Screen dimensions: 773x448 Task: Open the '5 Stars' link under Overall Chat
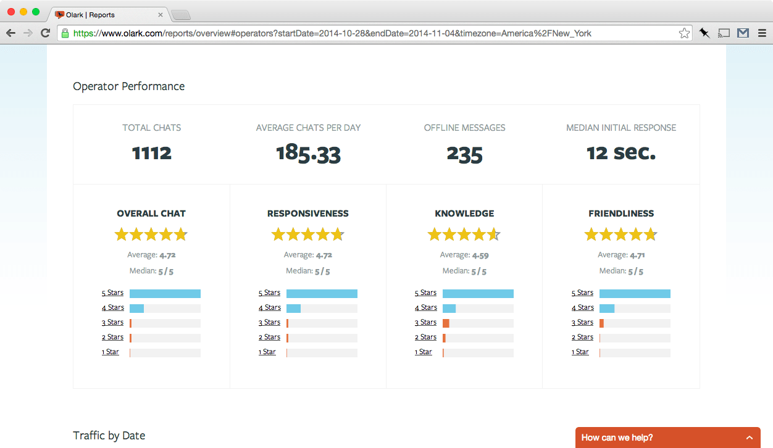click(112, 292)
